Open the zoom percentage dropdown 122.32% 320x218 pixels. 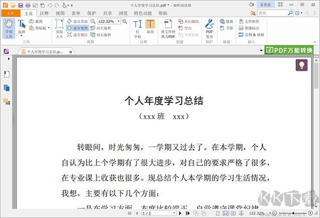118,21
